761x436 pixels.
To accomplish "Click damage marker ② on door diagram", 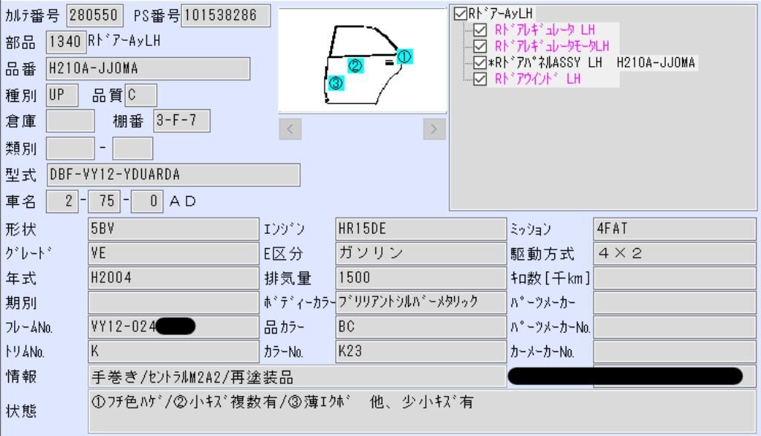I will (355, 65).
